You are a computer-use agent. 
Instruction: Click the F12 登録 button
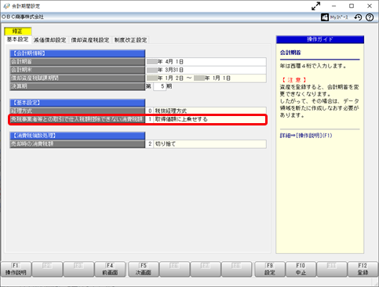363,269
